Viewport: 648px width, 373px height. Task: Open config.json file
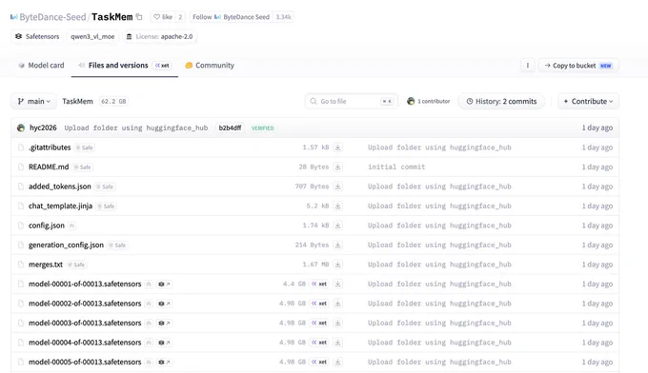47,226
